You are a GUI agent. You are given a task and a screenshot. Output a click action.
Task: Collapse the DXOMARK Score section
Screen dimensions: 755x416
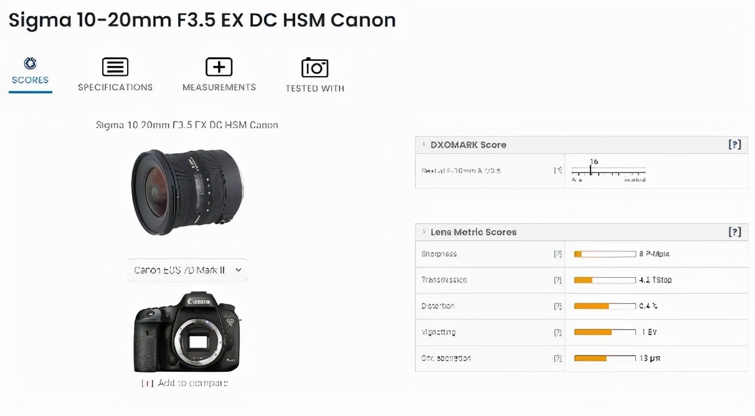pyautogui.click(x=424, y=144)
